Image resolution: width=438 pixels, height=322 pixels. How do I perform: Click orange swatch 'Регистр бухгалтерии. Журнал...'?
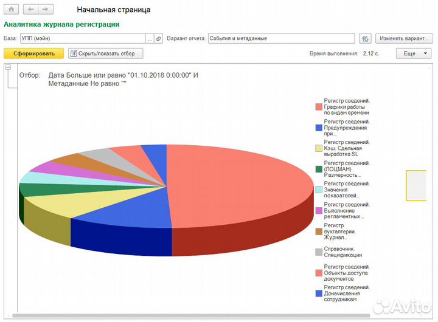pyautogui.click(x=319, y=231)
